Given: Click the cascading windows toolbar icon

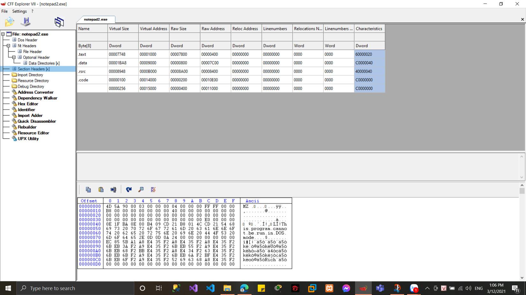Looking at the screenshot, I should tap(59, 22).
